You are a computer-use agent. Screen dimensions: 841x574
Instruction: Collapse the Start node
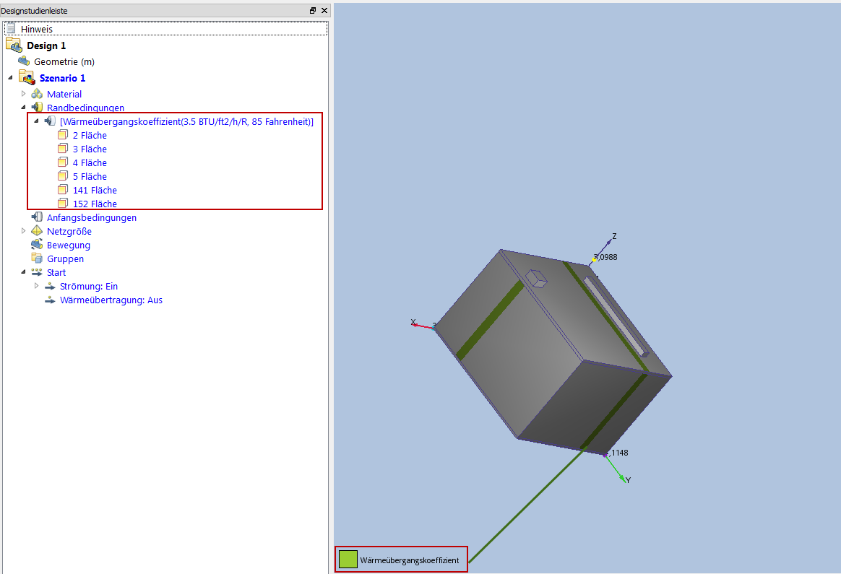click(x=23, y=272)
